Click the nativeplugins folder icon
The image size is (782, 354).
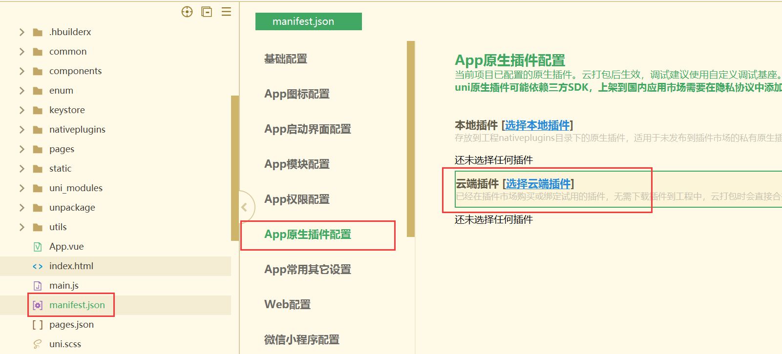[x=38, y=130]
